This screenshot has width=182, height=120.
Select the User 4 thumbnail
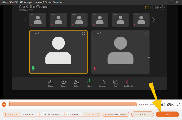click(x=100, y=20)
